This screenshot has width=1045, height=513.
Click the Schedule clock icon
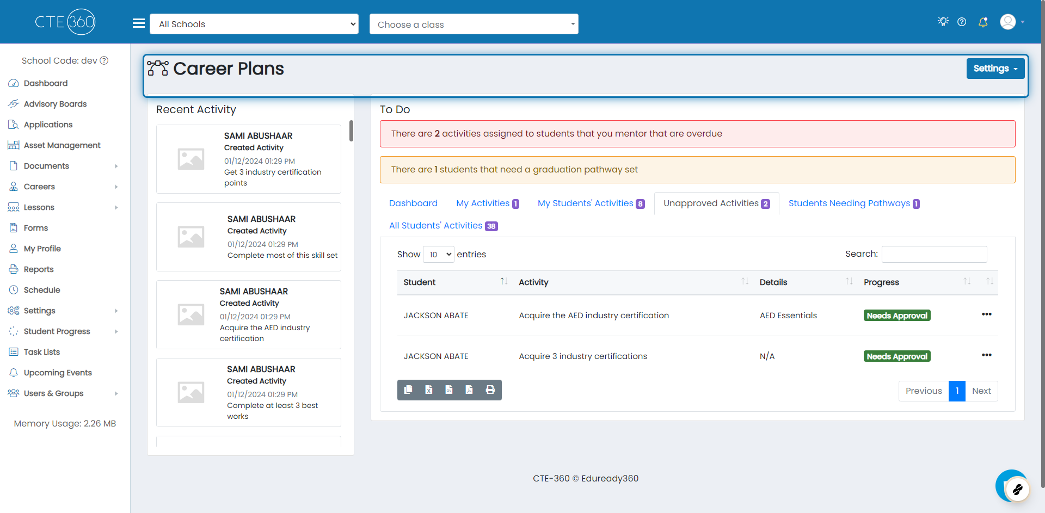[x=14, y=290]
